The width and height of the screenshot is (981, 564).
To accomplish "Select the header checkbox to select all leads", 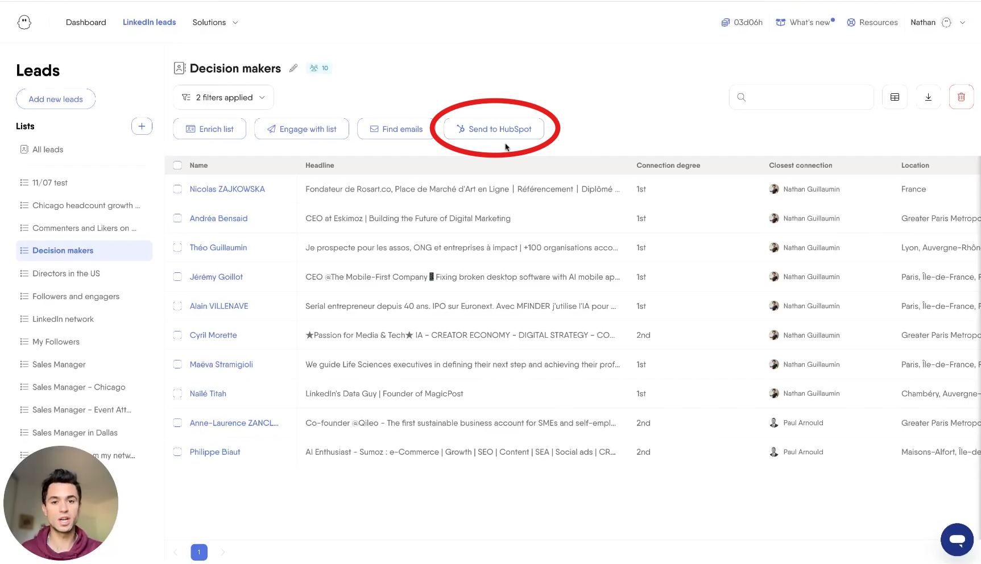I will (x=177, y=165).
